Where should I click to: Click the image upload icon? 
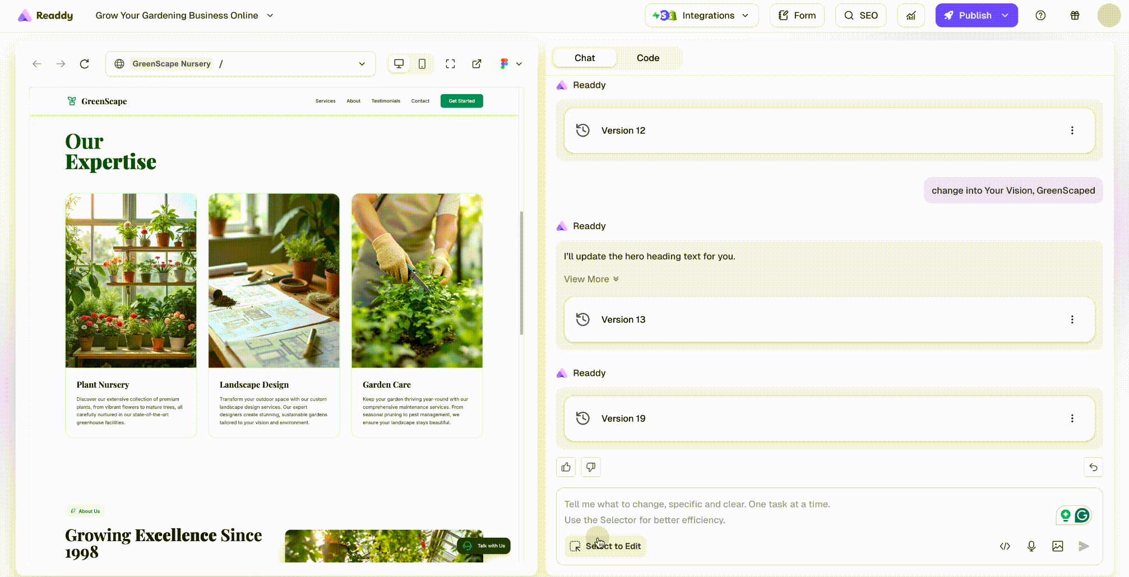coord(1058,546)
